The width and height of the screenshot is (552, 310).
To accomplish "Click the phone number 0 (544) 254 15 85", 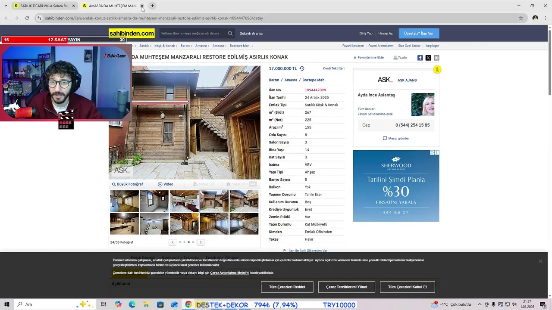I will click(412, 125).
